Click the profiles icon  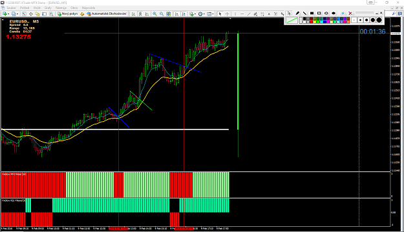tap(14, 14)
